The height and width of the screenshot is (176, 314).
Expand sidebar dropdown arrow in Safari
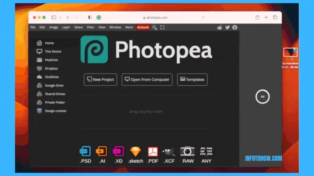point(60,18)
